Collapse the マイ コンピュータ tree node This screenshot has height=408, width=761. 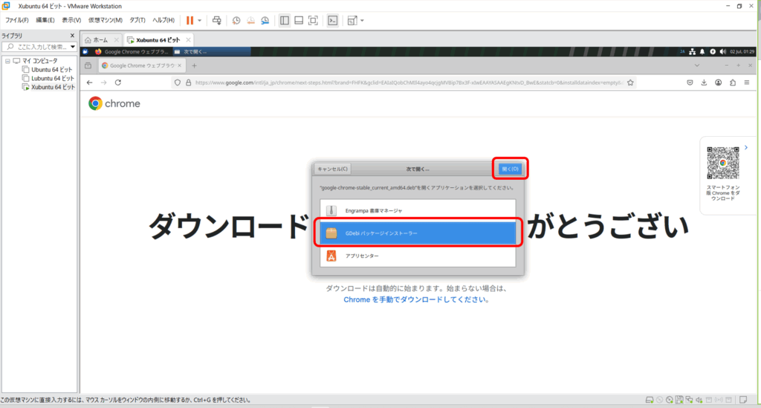pos(7,61)
